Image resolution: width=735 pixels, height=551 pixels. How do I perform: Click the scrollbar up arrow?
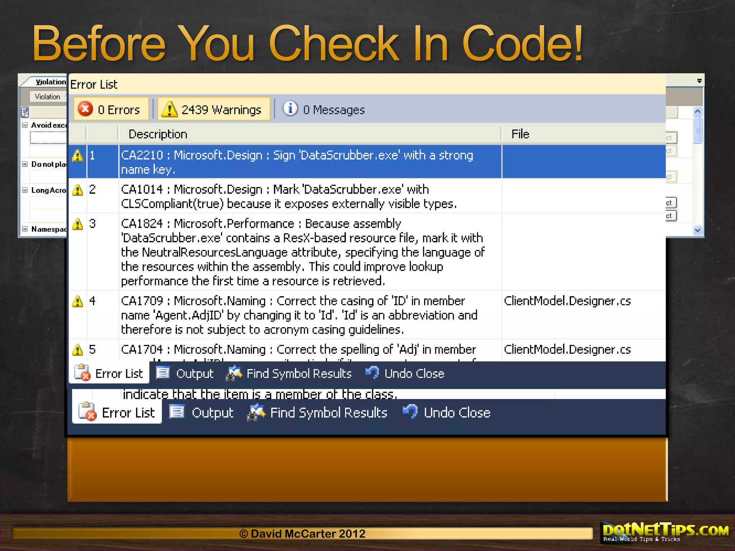(x=697, y=111)
